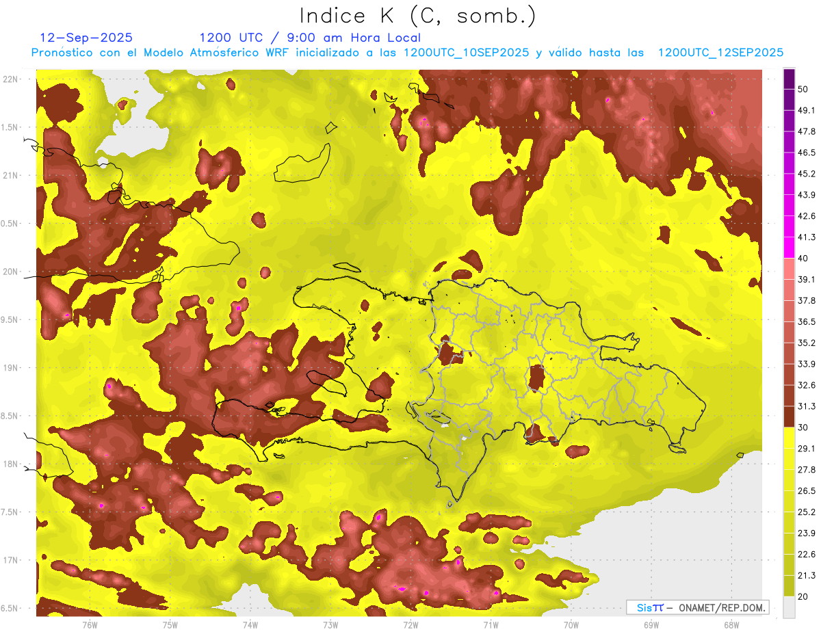Select the valid-until time "1200UTC_12SEP2025"
The height and width of the screenshot is (634, 821).
click(x=720, y=53)
